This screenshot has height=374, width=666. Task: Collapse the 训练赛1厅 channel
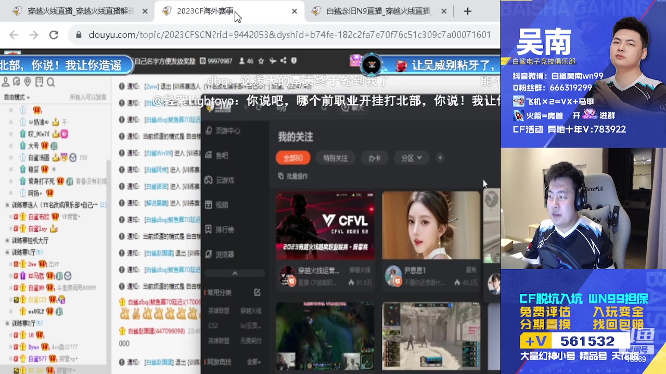(7, 252)
